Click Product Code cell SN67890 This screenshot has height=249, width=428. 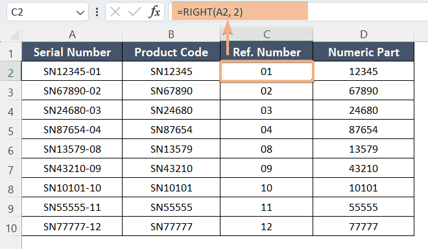click(171, 91)
